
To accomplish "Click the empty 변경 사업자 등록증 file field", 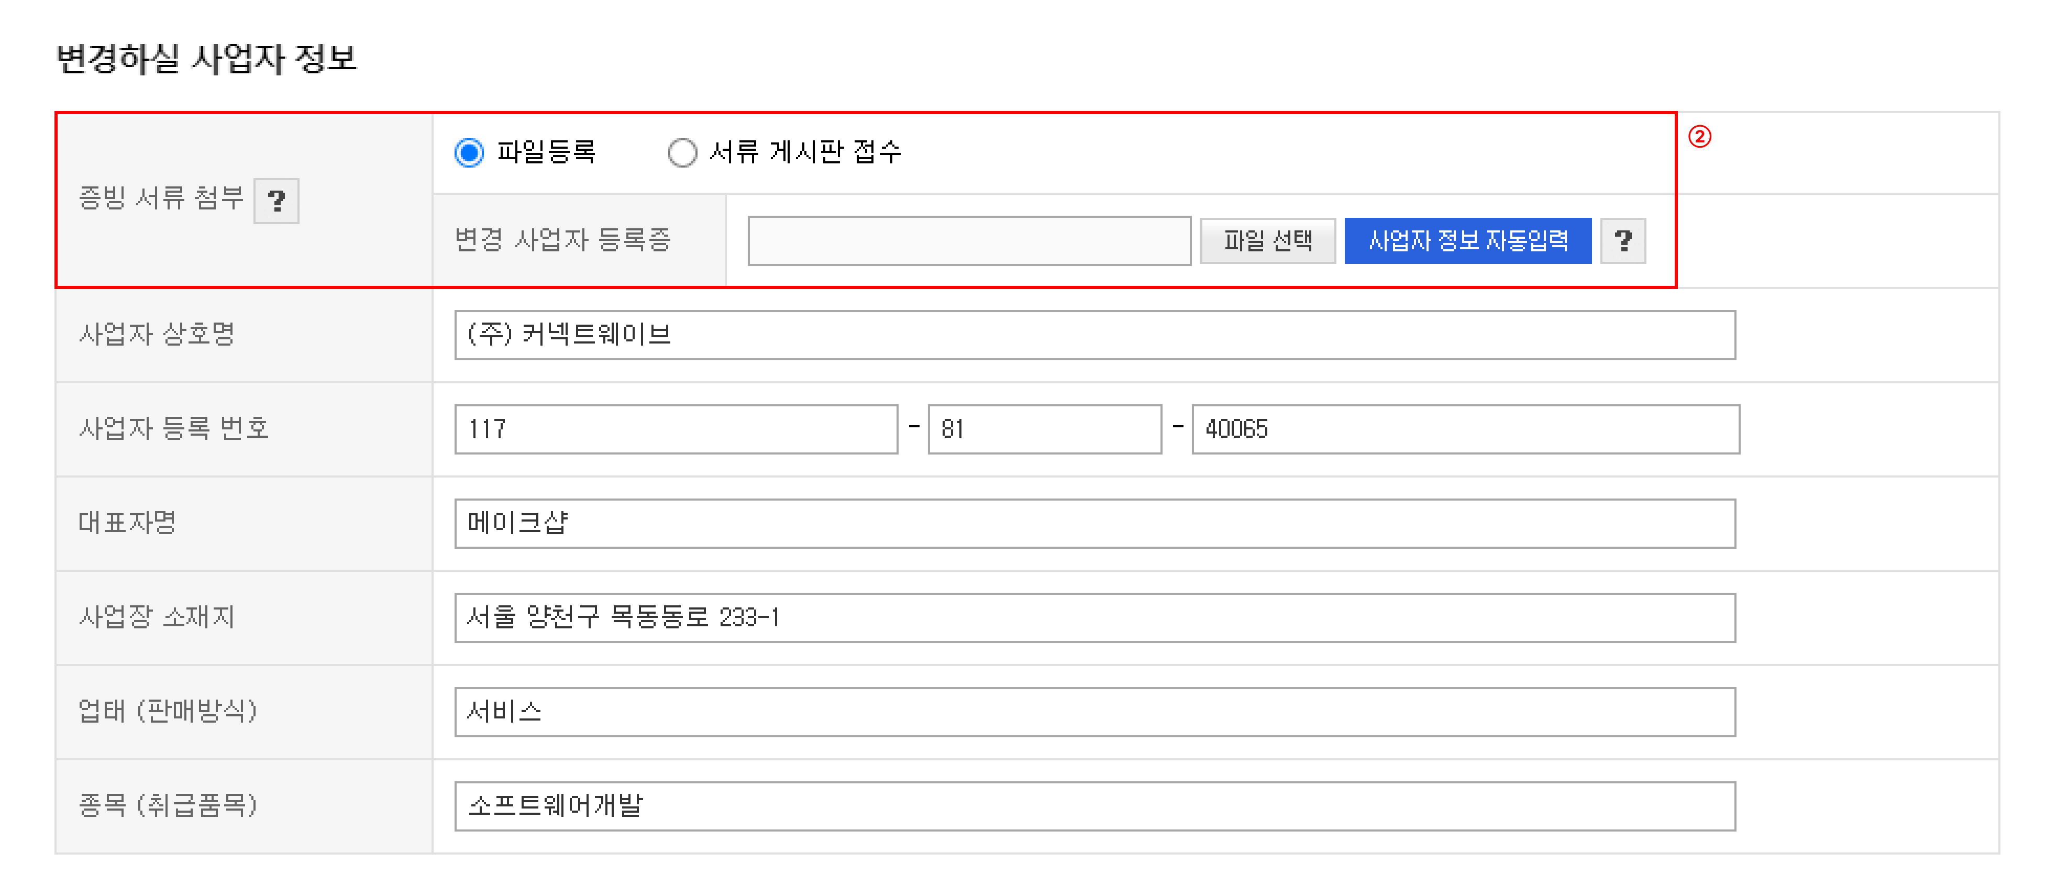I will click(x=969, y=240).
